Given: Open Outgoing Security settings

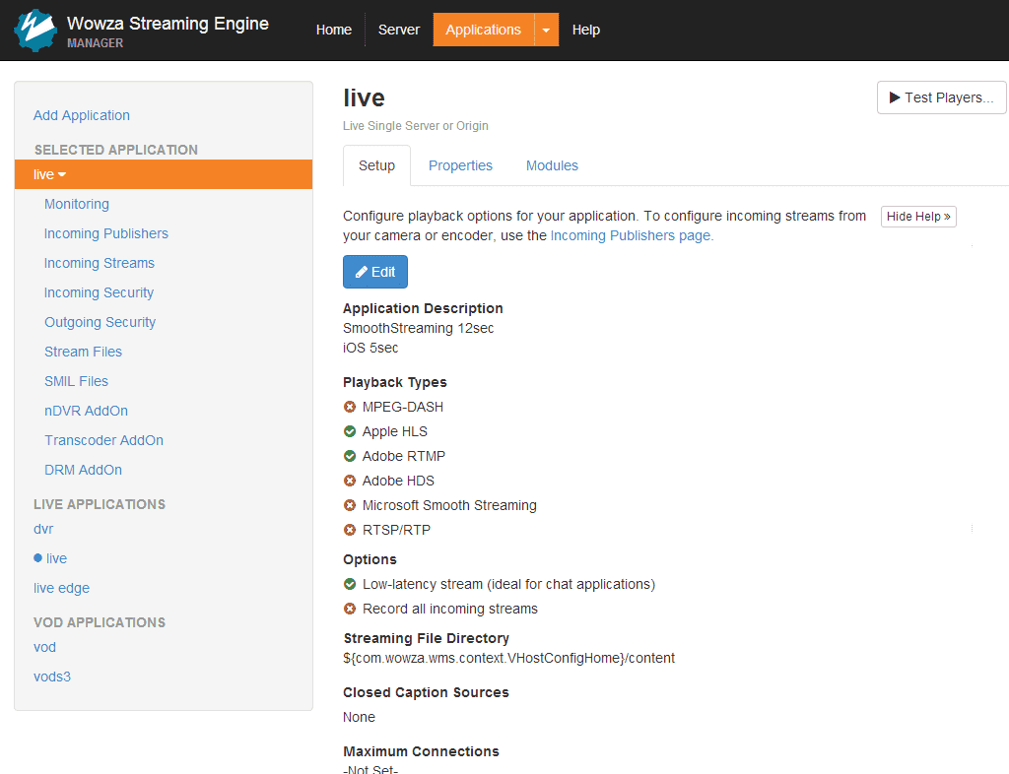Looking at the screenshot, I should tap(100, 322).
